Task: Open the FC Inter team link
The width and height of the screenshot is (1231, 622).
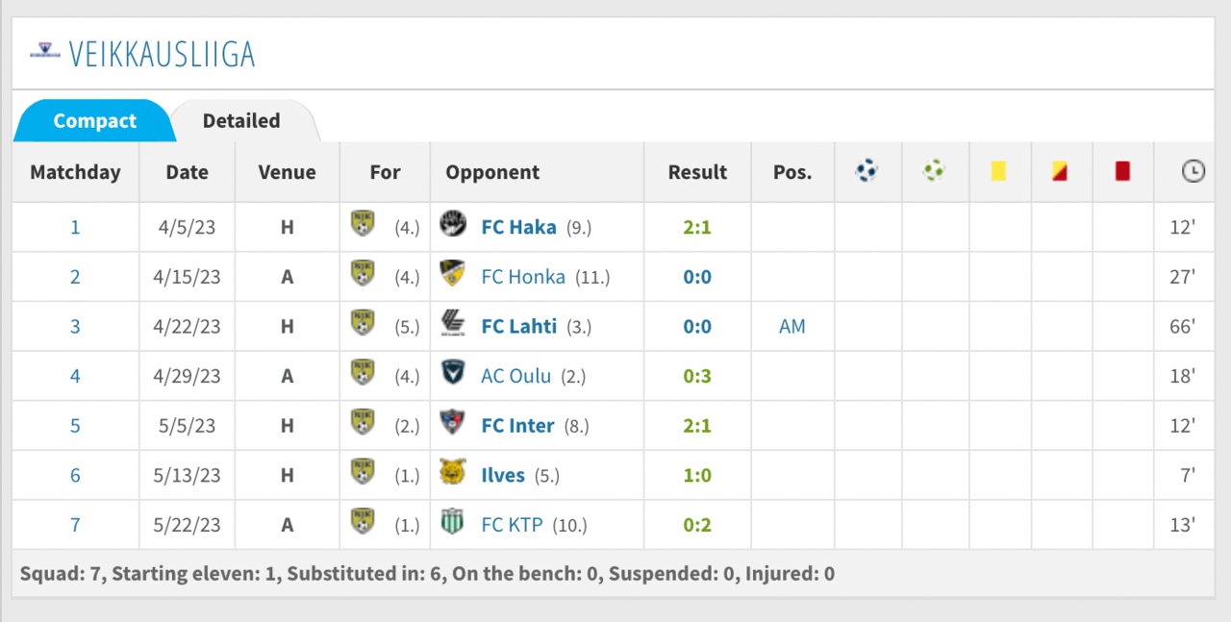Action: point(517,425)
